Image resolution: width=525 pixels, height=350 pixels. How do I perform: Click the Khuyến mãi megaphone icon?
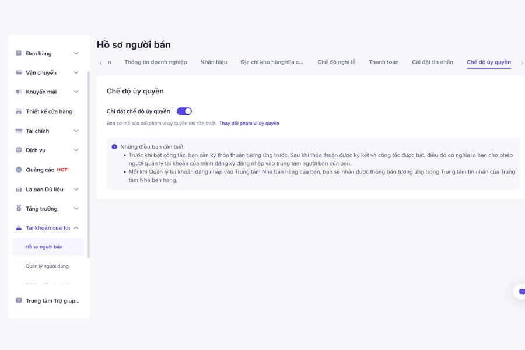[19, 92]
